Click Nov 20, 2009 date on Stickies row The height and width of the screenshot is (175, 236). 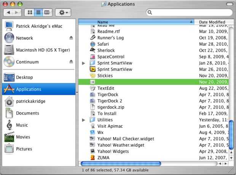(x=213, y=76)
